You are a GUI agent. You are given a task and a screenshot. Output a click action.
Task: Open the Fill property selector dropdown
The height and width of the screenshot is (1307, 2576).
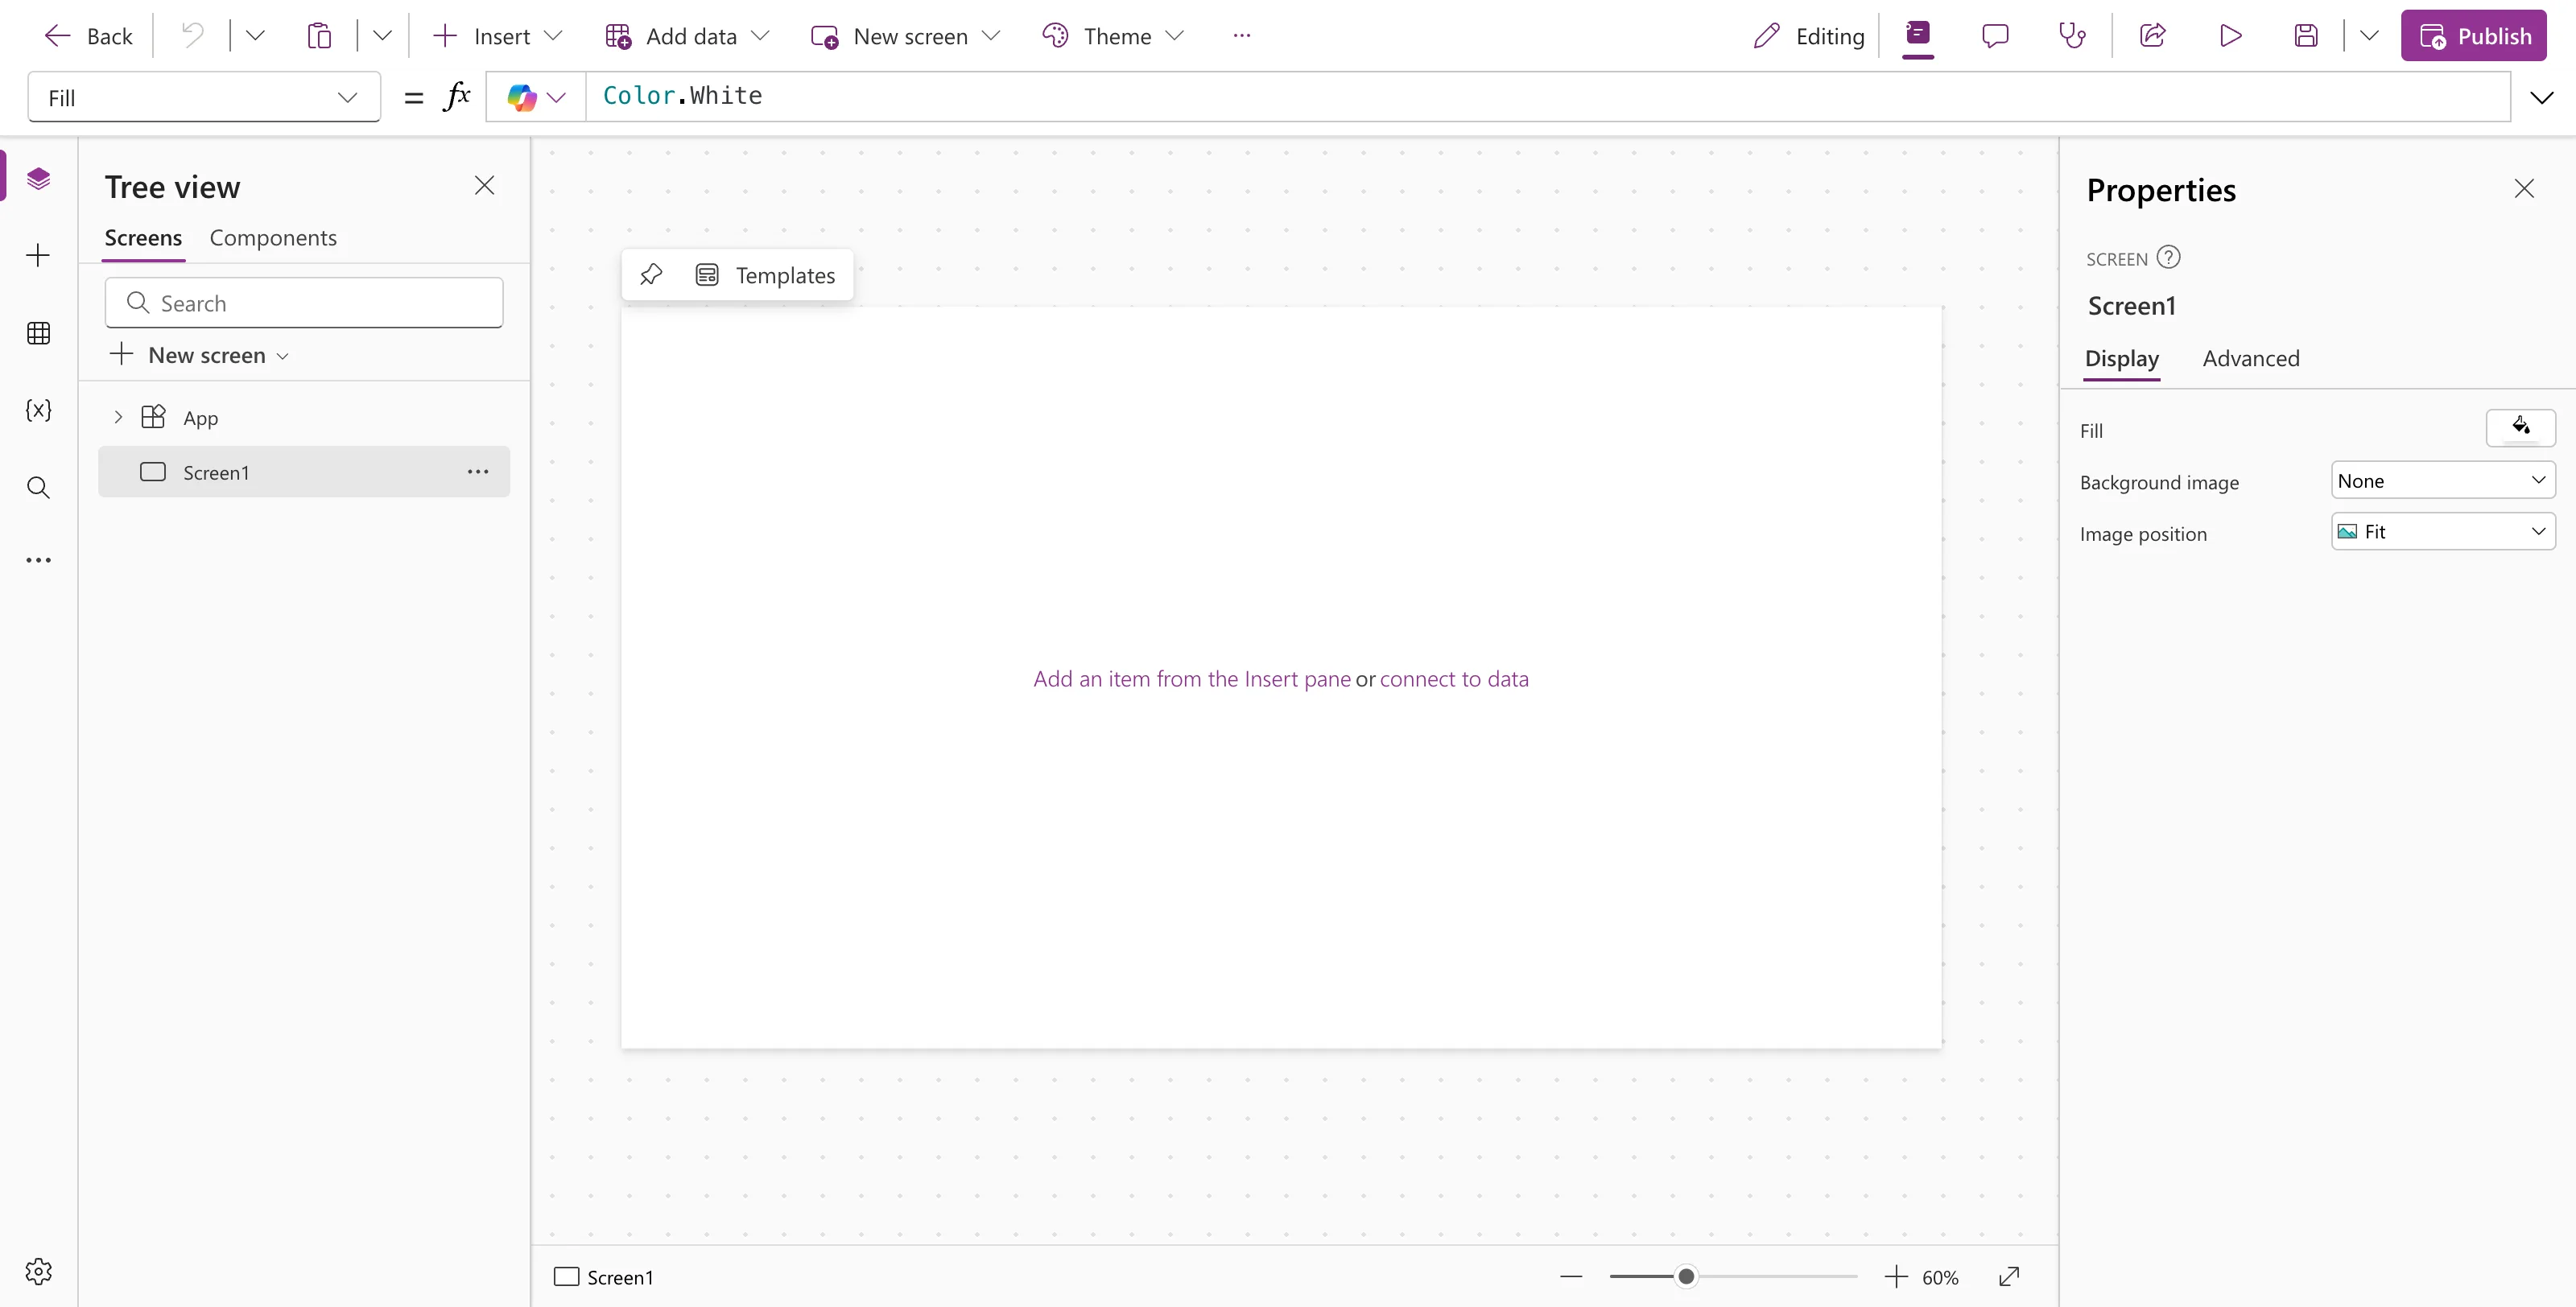pos(204,97)
